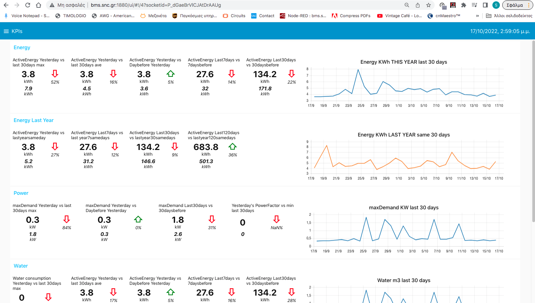Image resolution: width=535 pixels, height=303 pixels.
Task: Open the extensions puzzle icon
Action: tap(464, 5)
